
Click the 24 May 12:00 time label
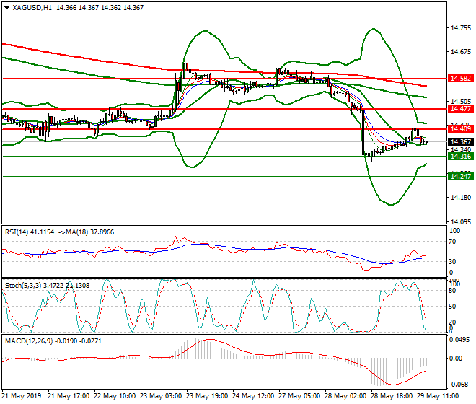pyautogui.click(x=253, y=396)
